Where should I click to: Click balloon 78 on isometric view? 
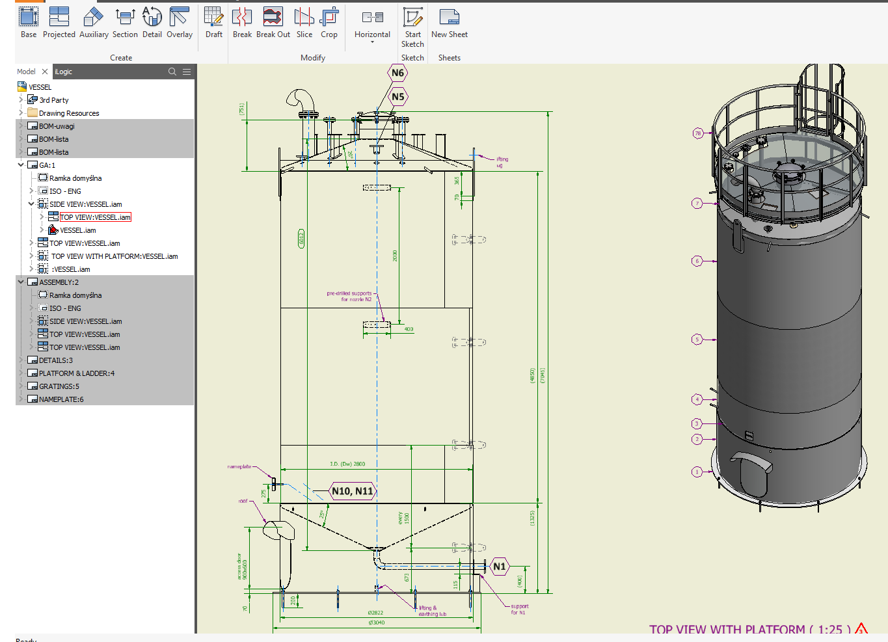click(698, 133)
